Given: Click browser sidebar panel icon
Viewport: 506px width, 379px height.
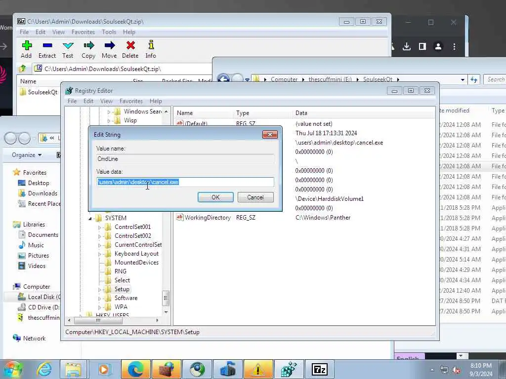Looking at the screenshot, I should click(x=422, y=47).
